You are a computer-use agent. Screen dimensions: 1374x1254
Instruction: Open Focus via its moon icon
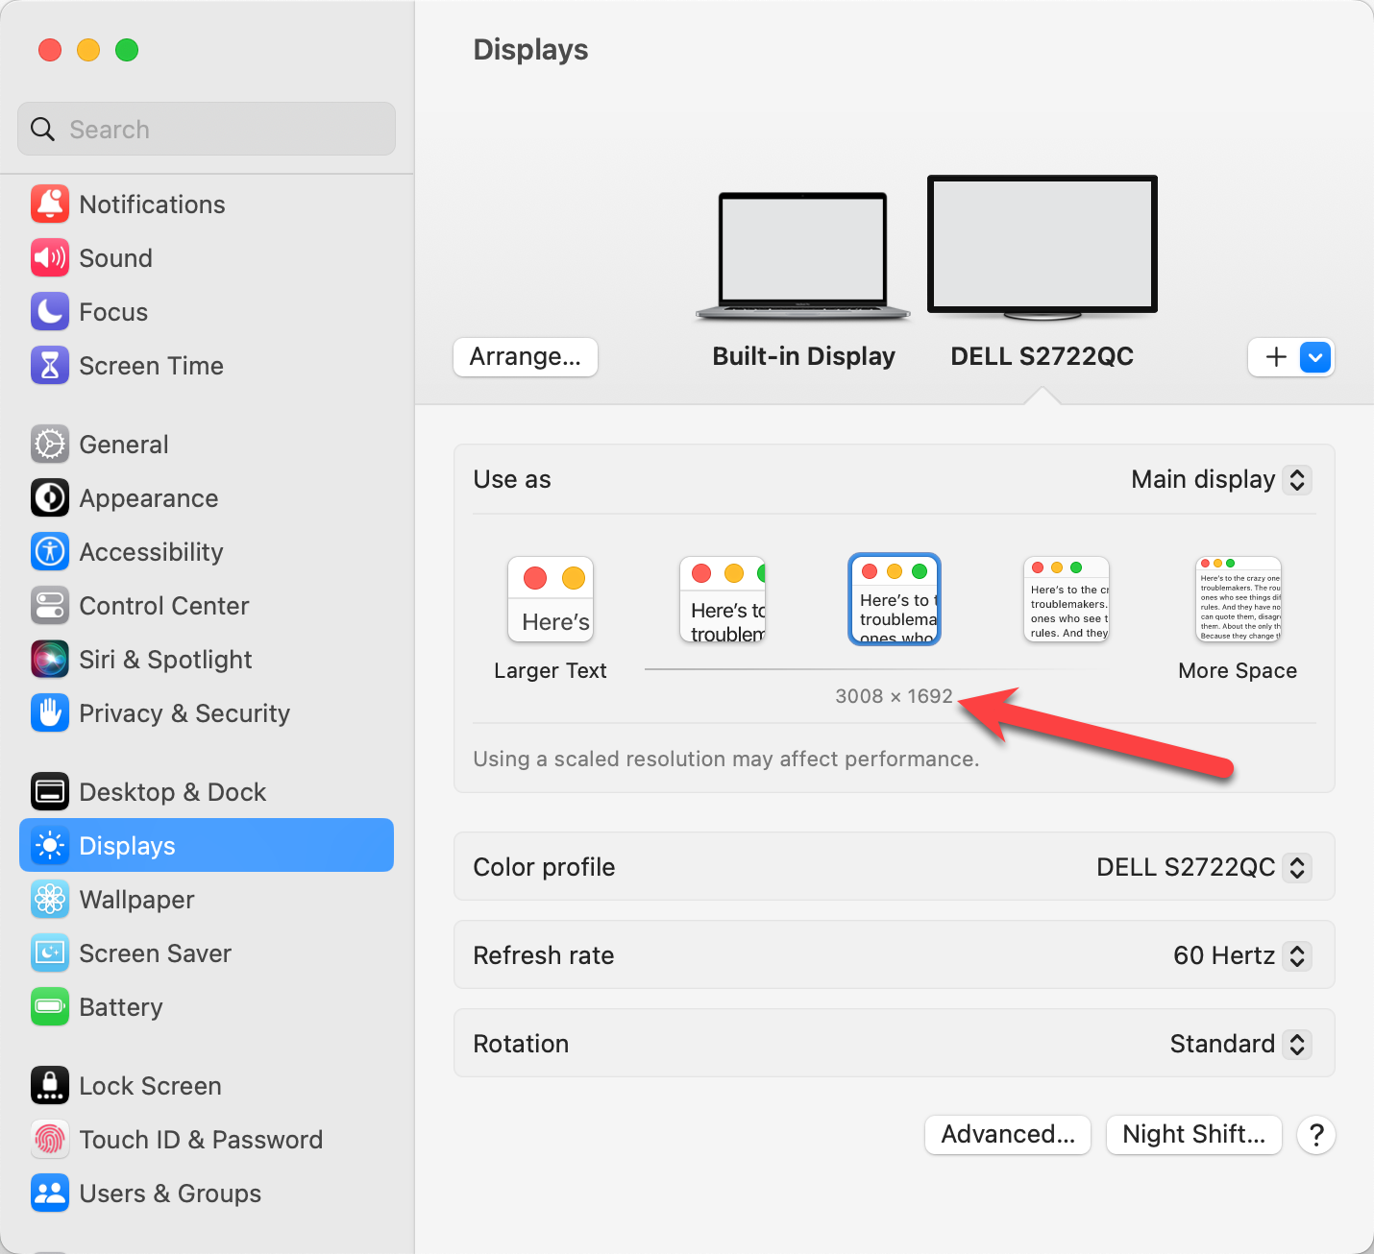[x=50, y=312]
